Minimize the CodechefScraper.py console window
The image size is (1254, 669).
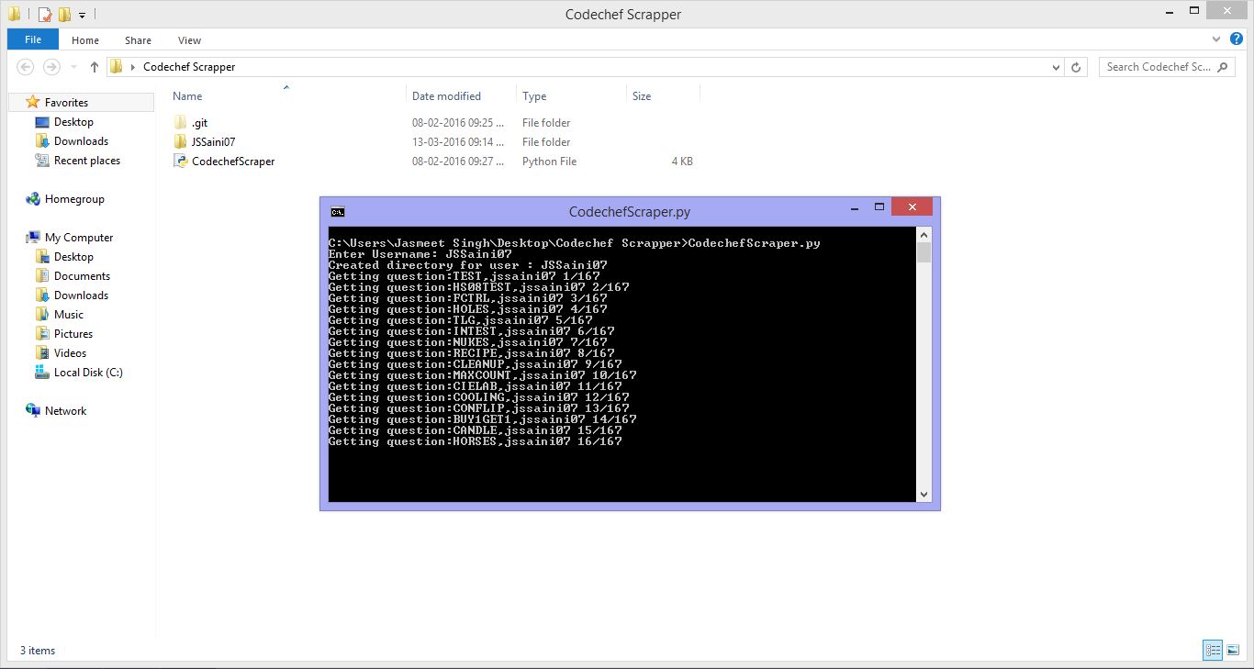coord(854,207)
